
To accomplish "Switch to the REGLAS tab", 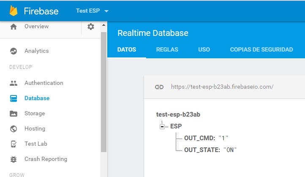I will click(x=167, y=49).
